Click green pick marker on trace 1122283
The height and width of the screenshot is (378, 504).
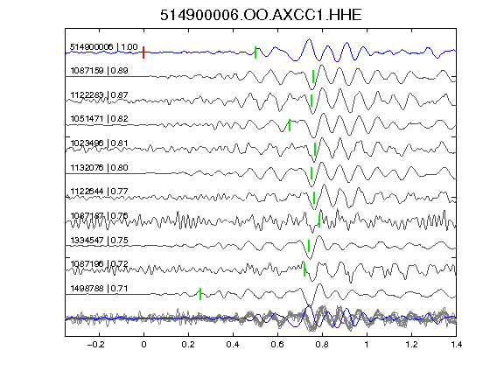click(311, 101)
